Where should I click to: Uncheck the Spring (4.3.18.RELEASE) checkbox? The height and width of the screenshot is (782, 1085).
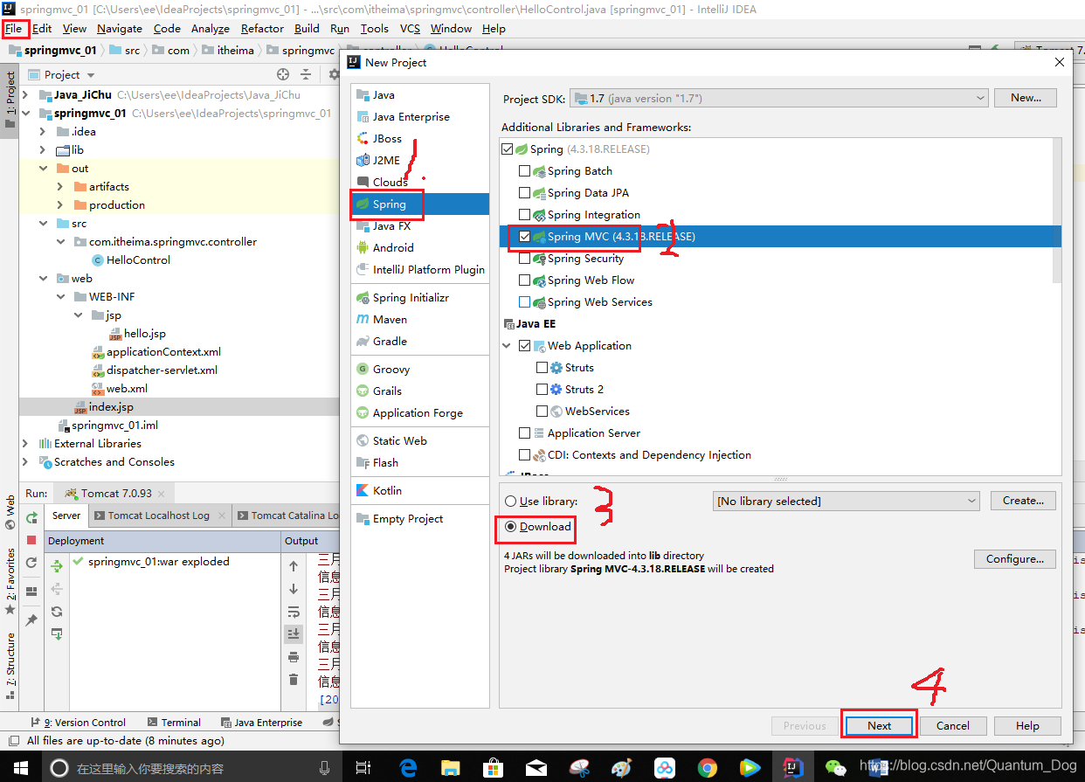pos(508,149)
